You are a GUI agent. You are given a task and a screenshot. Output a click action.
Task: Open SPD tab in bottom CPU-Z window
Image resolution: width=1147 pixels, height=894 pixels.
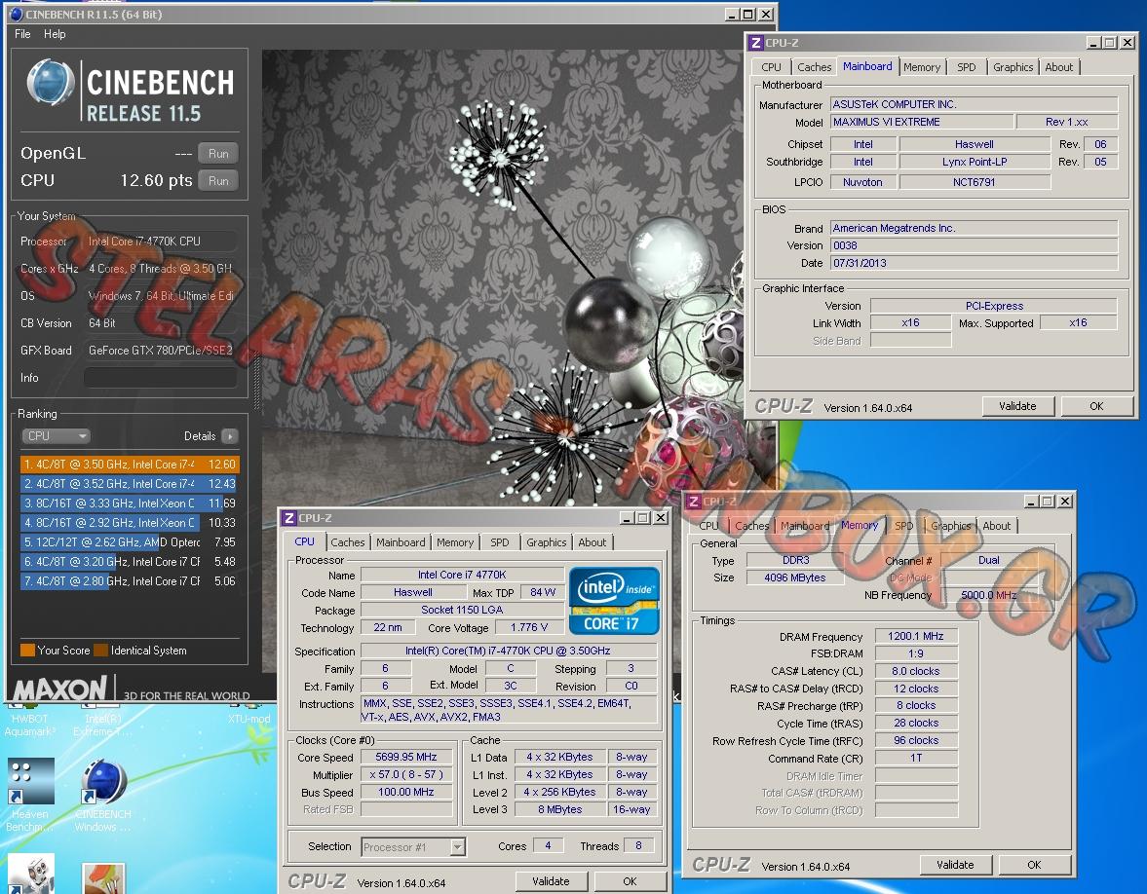click(x=500, y=542)
